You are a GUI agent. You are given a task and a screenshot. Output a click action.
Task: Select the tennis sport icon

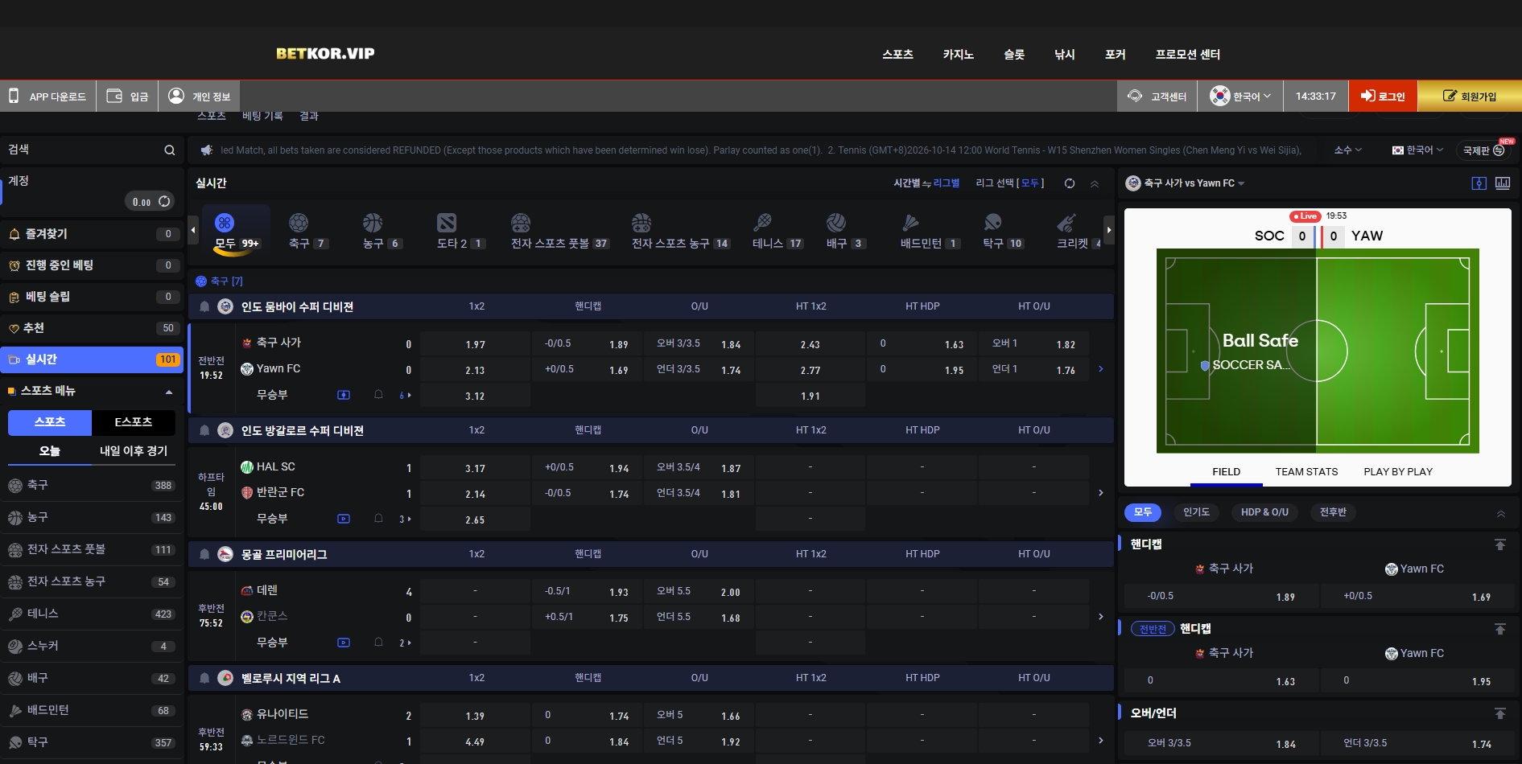click(762, 222)
